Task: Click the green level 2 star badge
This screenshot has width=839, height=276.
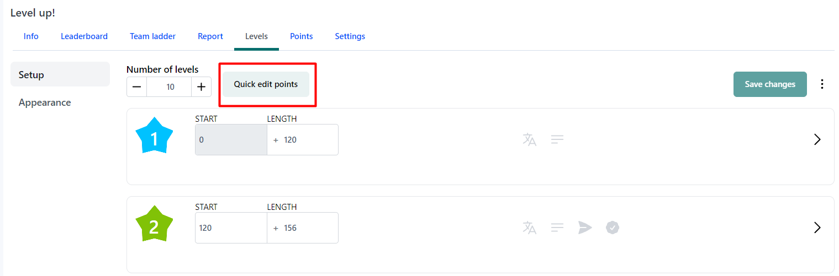Action: coord(154,223)
